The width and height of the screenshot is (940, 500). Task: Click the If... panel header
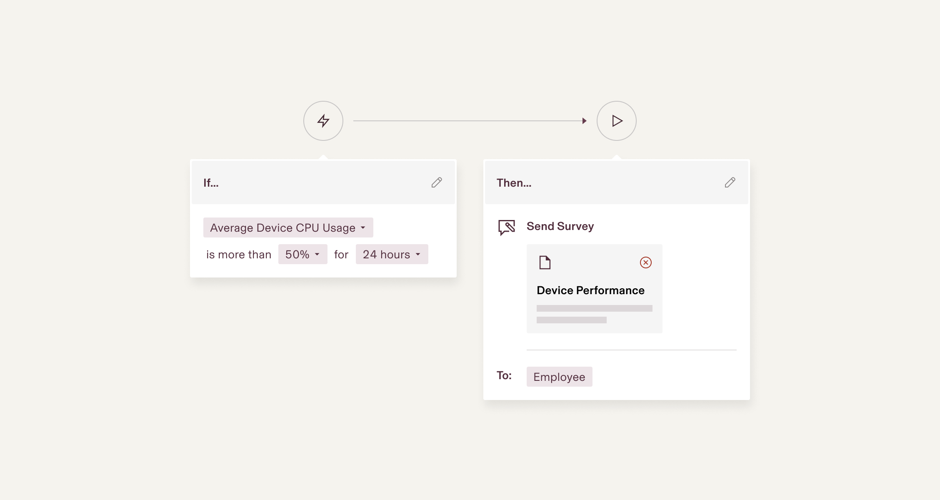pyautogui.click(x=211, y=183)
